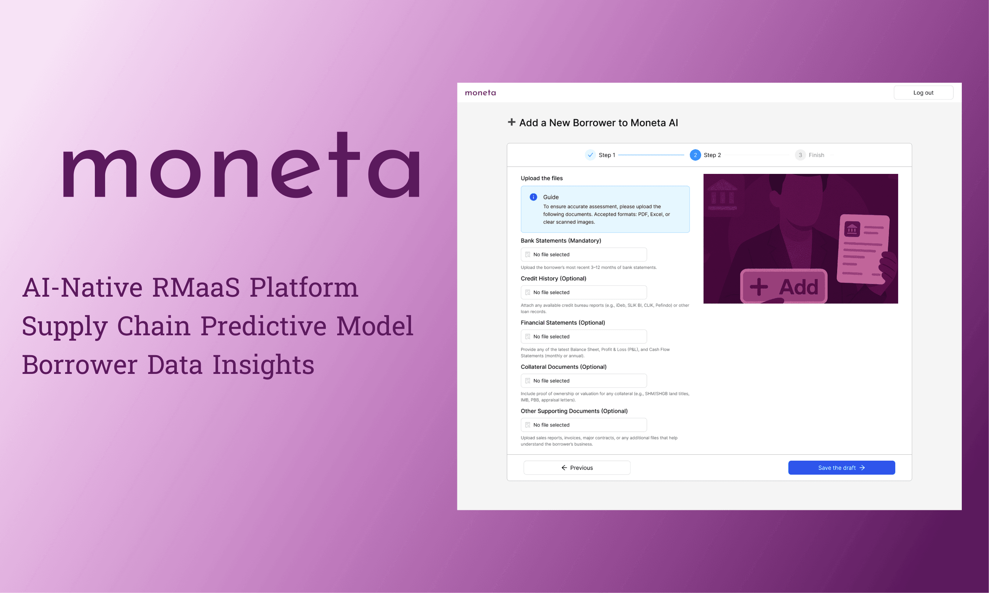Click the file icon in Credit History field
This screenshot has width=989, height=593.
click(x=528, y=293)
